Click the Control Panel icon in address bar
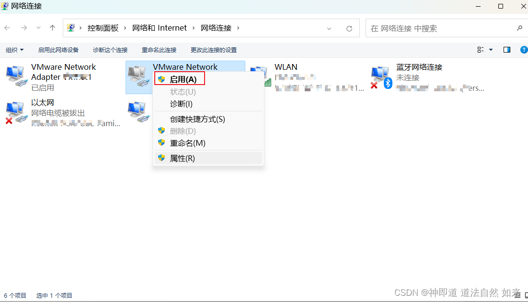Viewport: 528px width, 302px height. (71, 28)
